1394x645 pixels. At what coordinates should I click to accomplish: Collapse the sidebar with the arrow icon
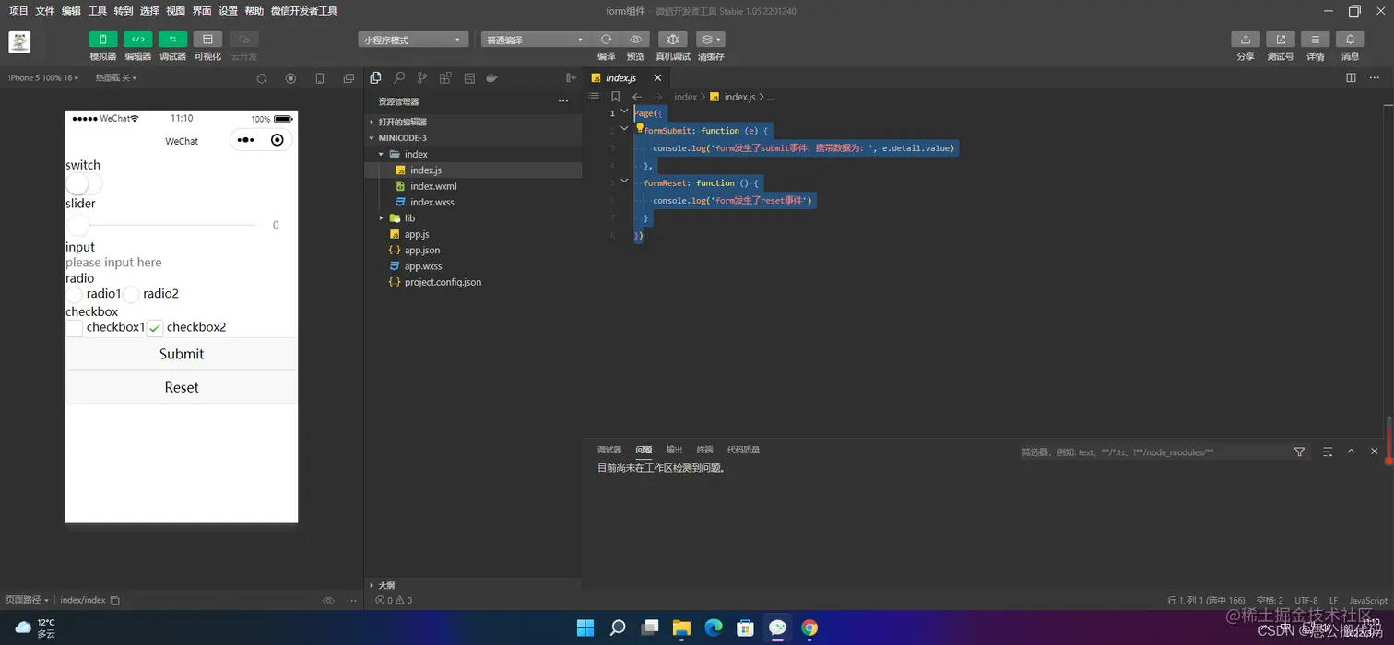(x=571, y=78)
